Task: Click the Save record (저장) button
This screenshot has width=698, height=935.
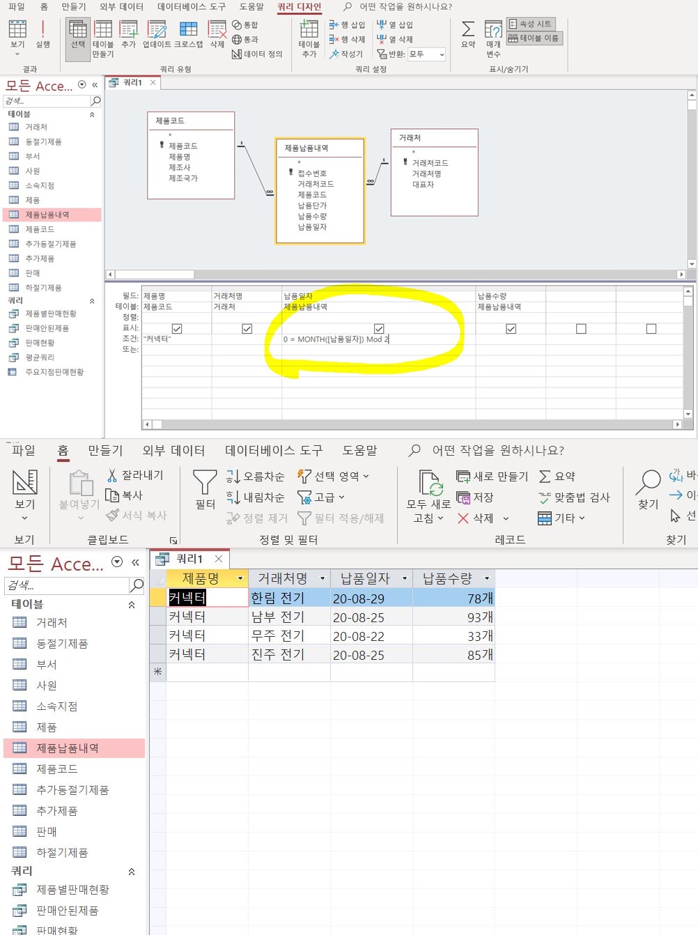Action: tap(475, 497)
